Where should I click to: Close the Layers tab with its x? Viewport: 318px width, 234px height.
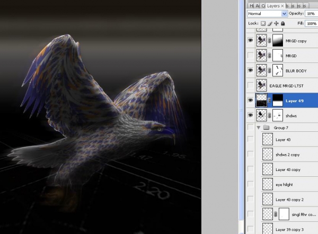pyautogui.click(x=282, y=6)
